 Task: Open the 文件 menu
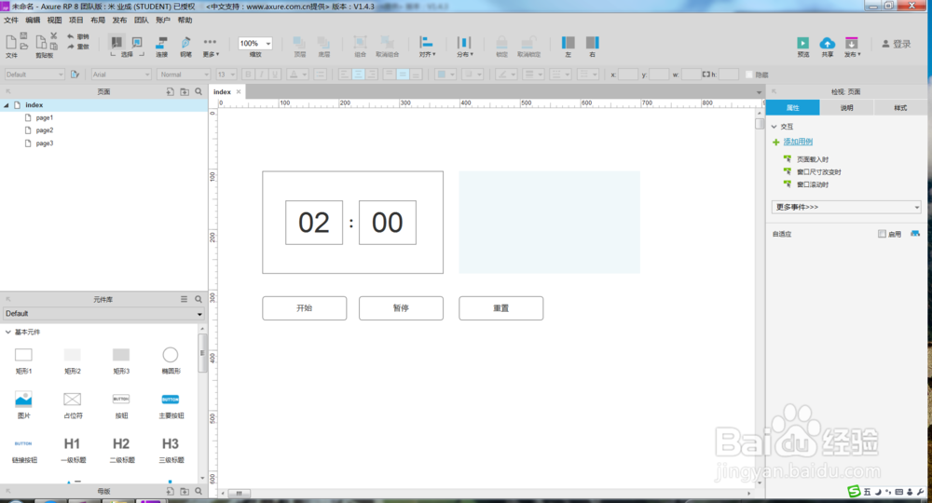point(10,20)
